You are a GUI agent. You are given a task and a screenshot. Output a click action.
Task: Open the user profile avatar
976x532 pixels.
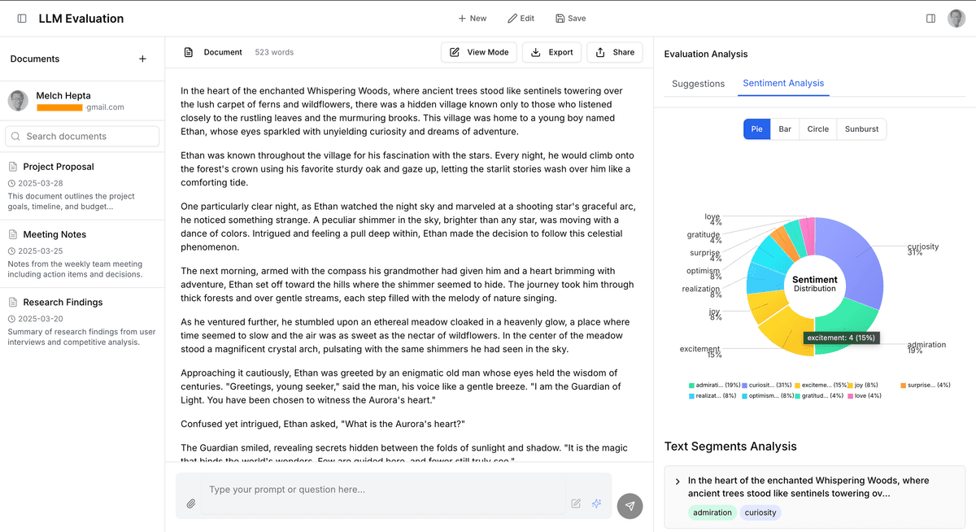click(956, 19)
